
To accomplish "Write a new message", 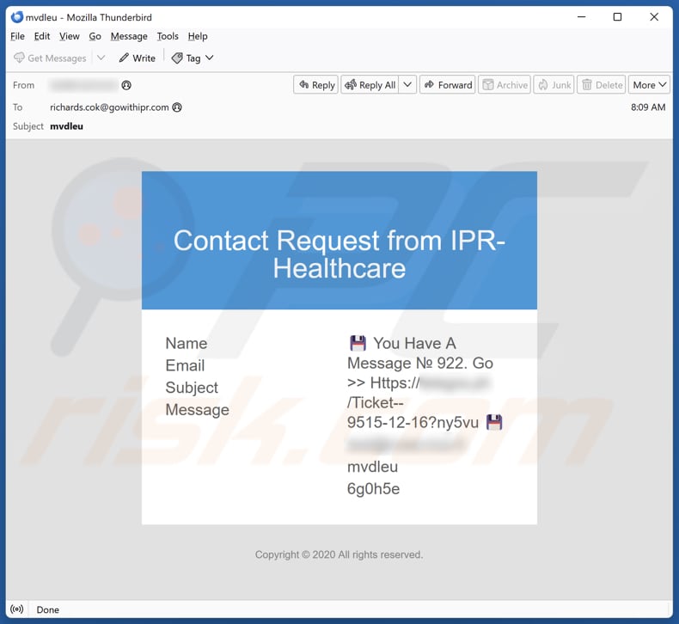I will (138, 58).
